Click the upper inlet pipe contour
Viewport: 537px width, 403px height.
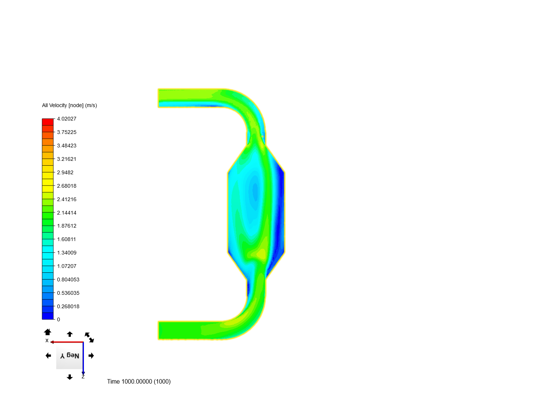[190, 98]
